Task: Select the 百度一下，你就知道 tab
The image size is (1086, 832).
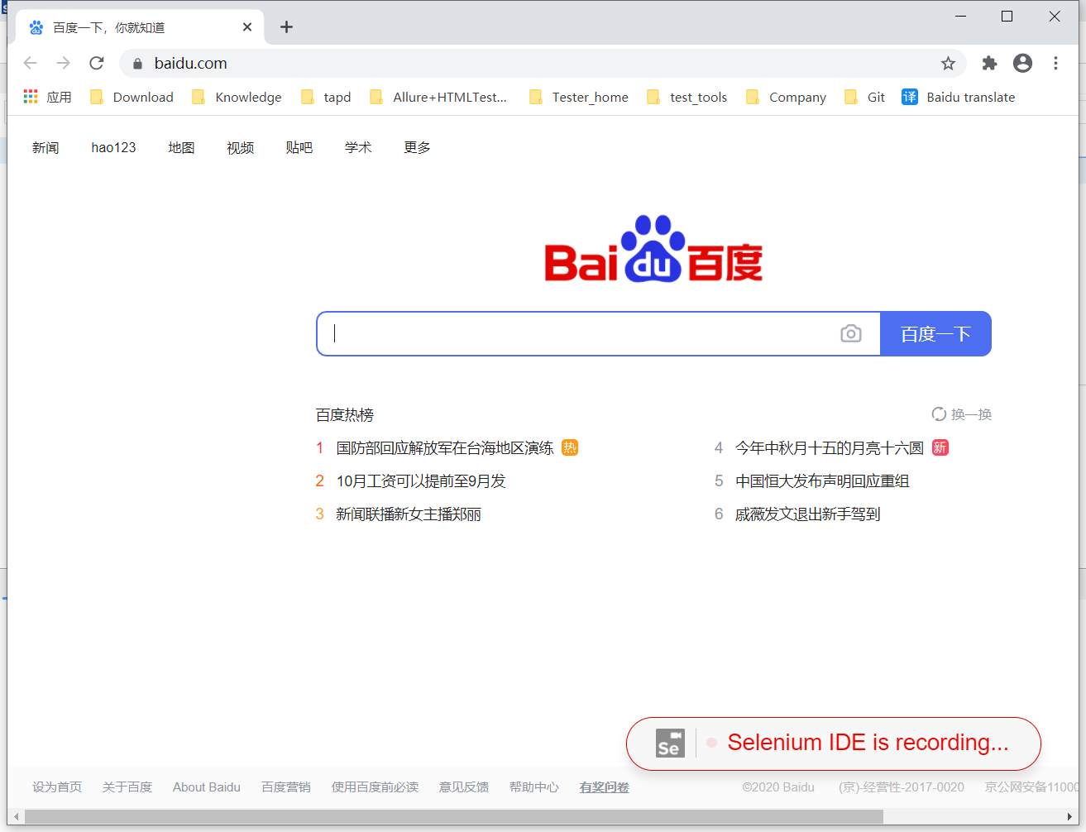Action: [140, 27]
